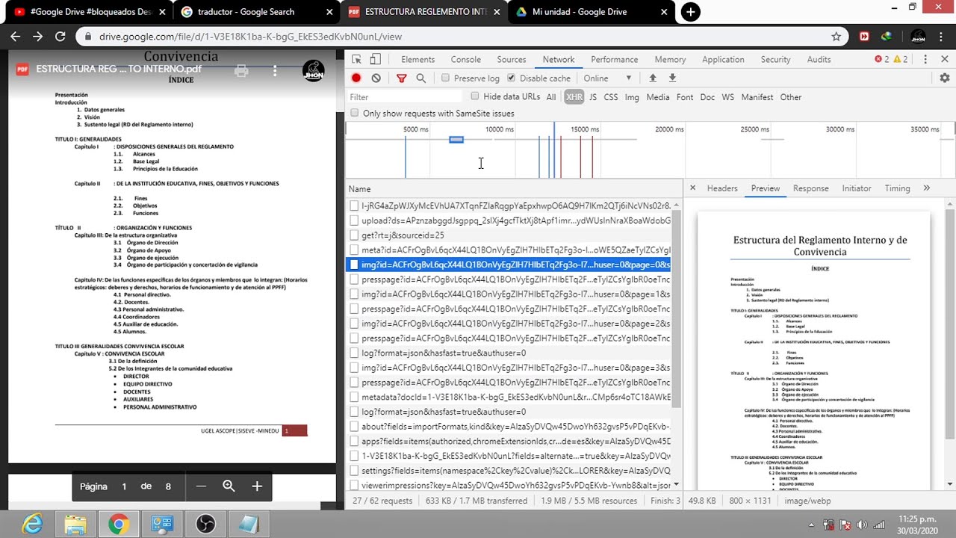Viewport: 956px width, 538px height.
Task: Select the inspect element tool in DevTools
Action: click(x=357, y=60)
